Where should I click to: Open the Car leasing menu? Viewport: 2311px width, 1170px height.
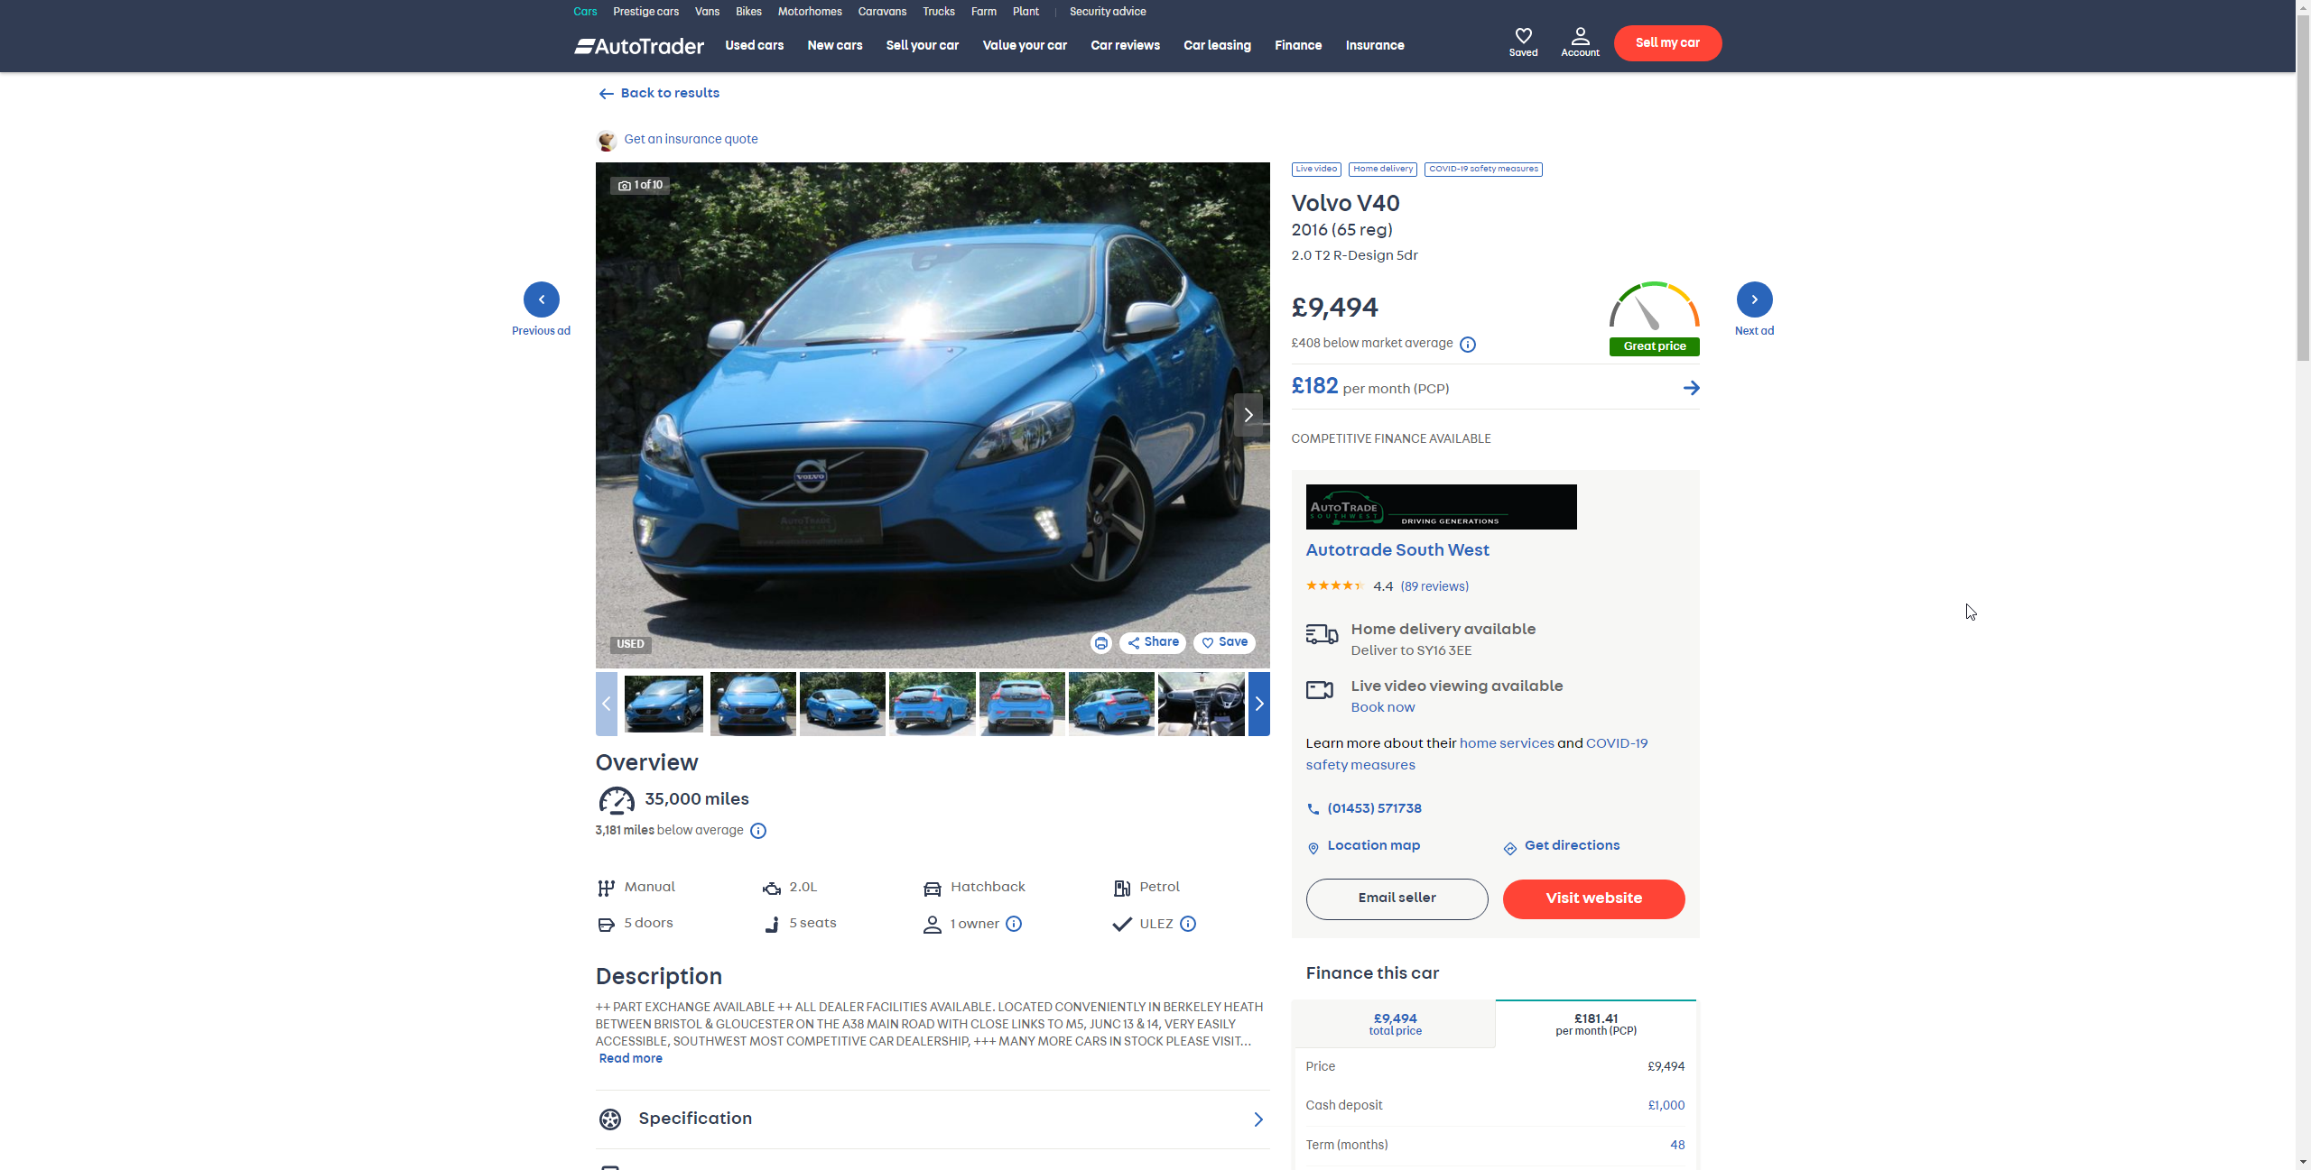point(1217,45)
